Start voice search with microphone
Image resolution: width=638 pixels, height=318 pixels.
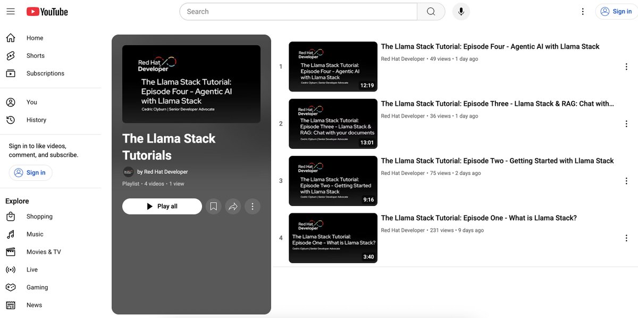[x=461, y=12]
